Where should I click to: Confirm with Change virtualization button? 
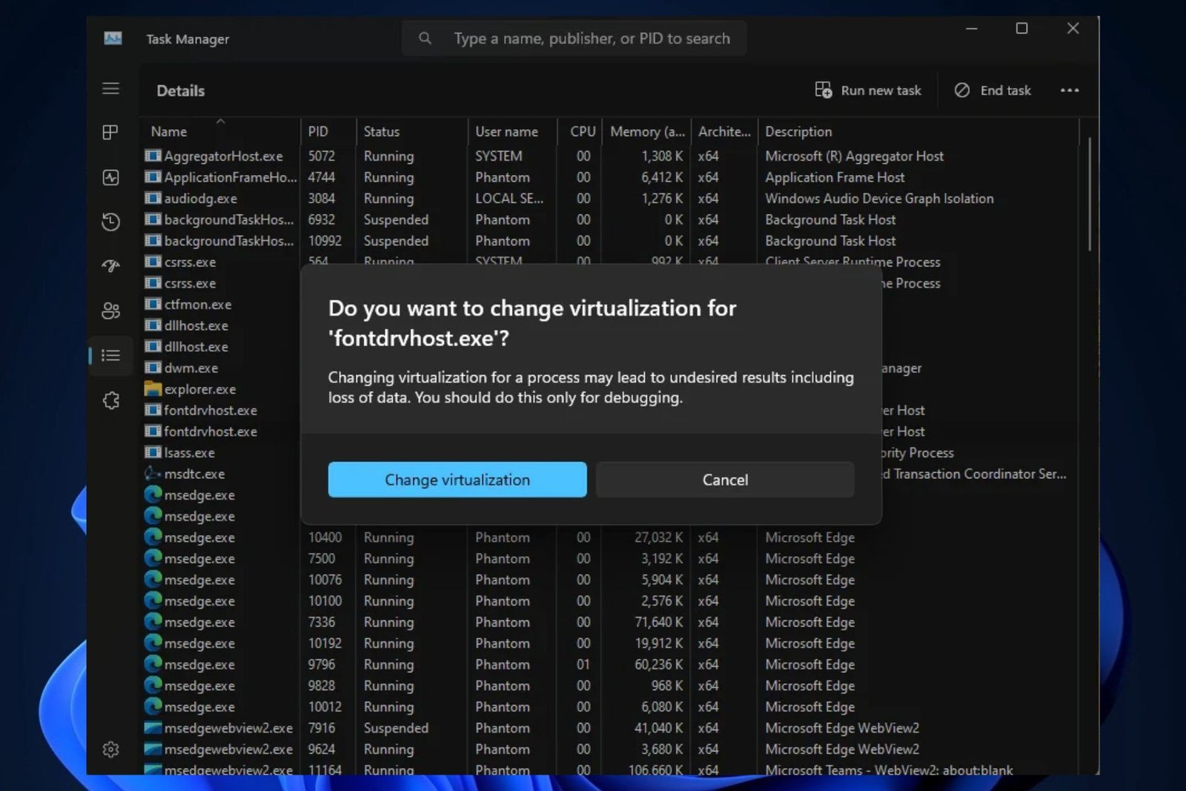click(x=457, y=480)
